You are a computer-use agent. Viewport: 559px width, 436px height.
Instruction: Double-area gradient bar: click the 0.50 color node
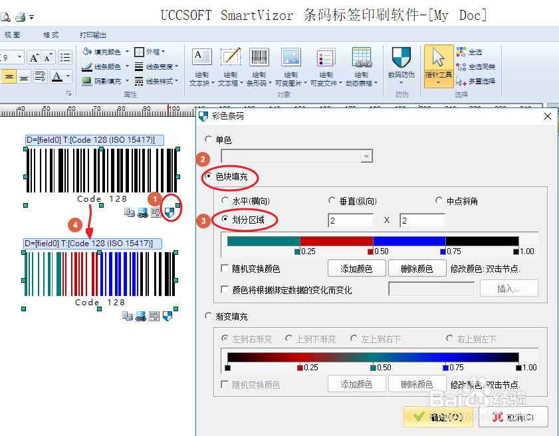tap(370, 251)
